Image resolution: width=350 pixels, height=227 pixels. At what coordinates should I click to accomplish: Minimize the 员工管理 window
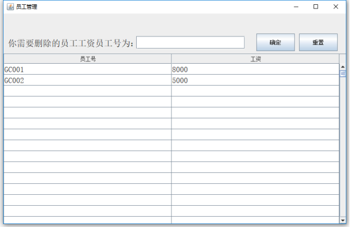(x=296, y=7)
